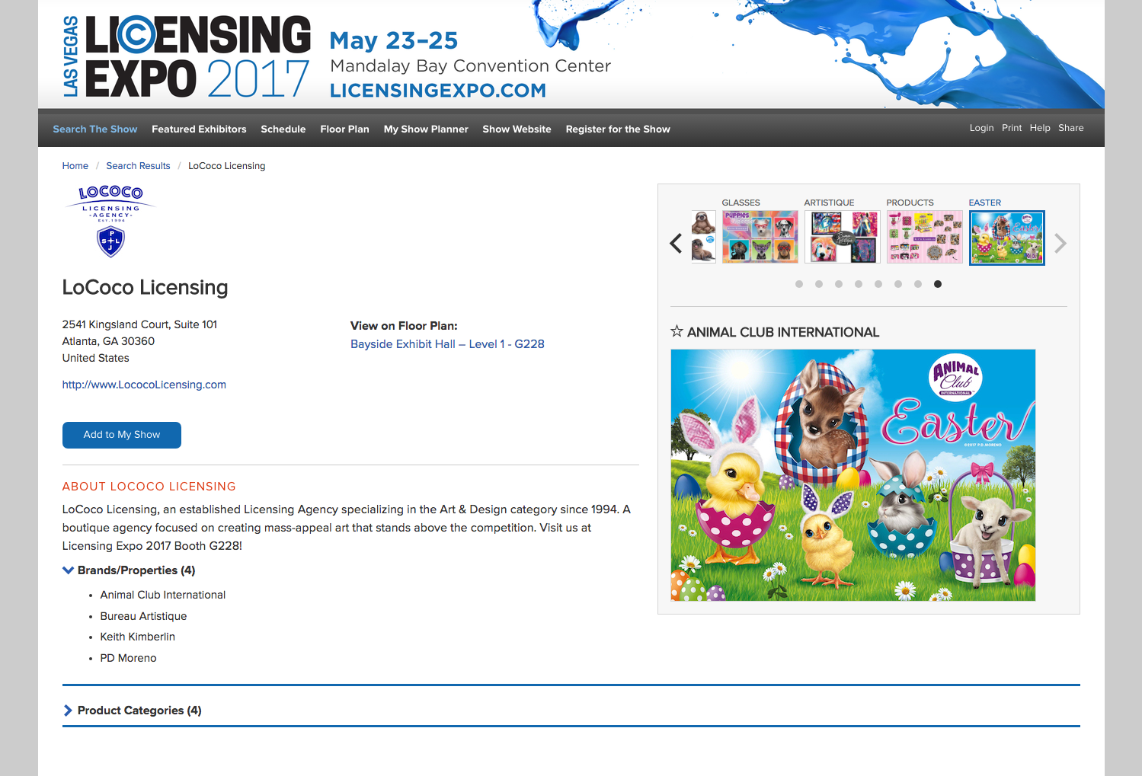Open My Show Planner

tap(426, 129)
